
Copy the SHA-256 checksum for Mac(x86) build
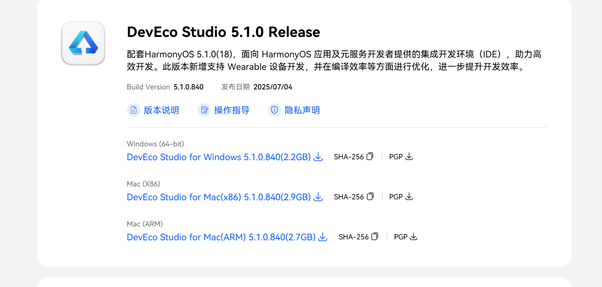371,196
